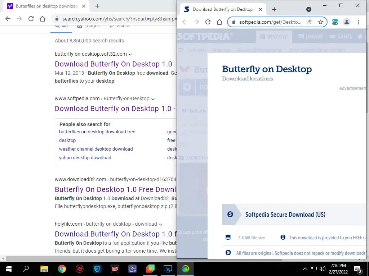Open the taskbar app with the monitor icon
Image resolution: width=369 pixels, height=276 pixels.
pyautogui.click(x=168, y=269)
